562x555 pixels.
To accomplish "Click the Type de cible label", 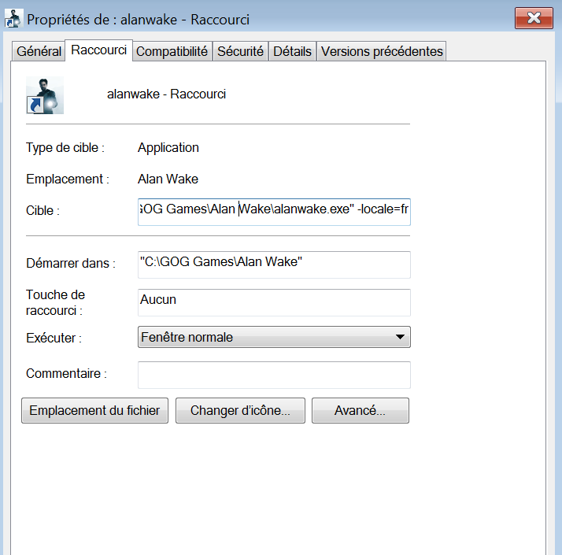I will (x=65, y=148).
